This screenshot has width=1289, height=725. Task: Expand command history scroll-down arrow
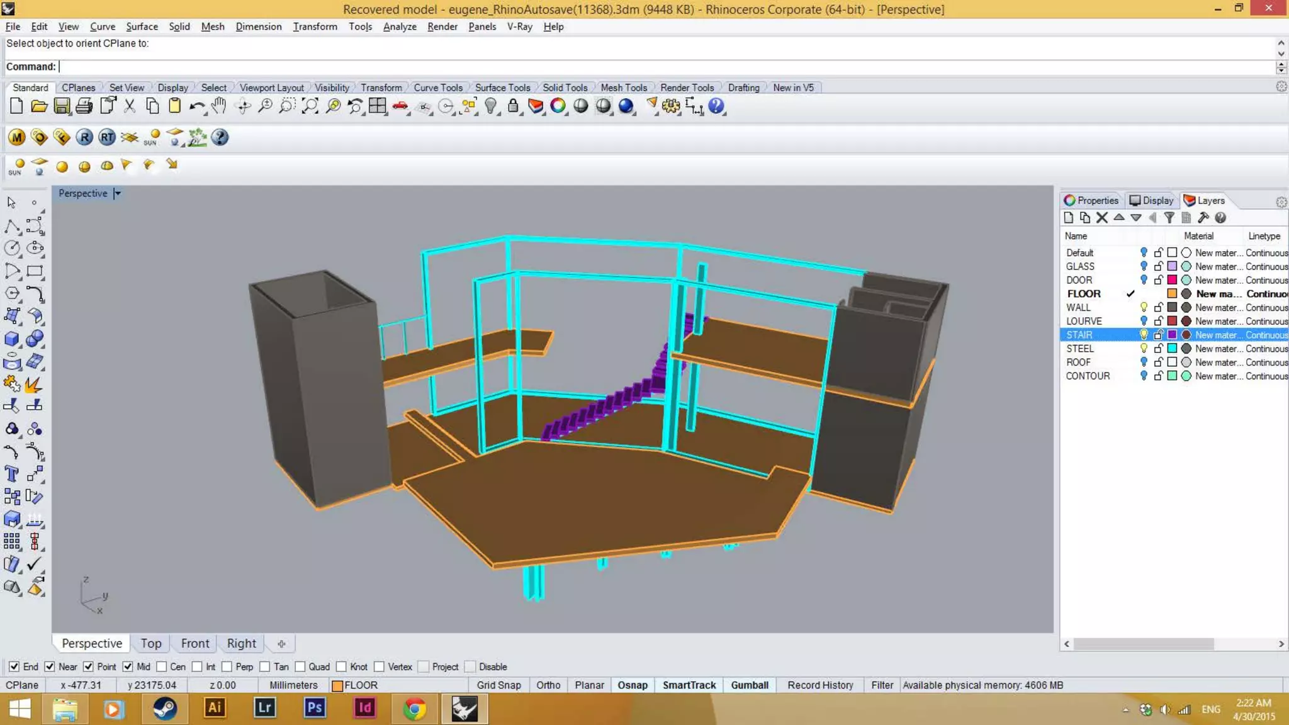click(x=1281, y=54)
